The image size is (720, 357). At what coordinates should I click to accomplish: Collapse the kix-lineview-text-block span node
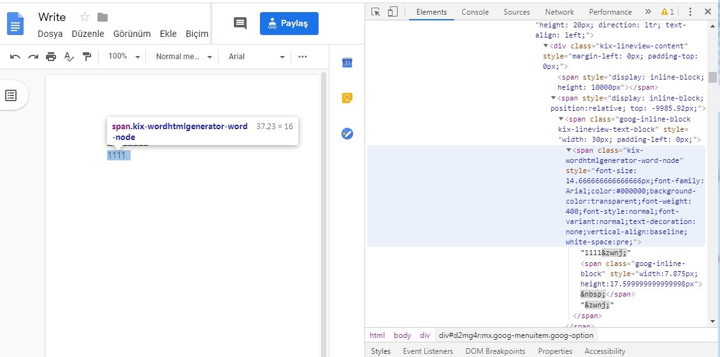click(x=560, y=119)
